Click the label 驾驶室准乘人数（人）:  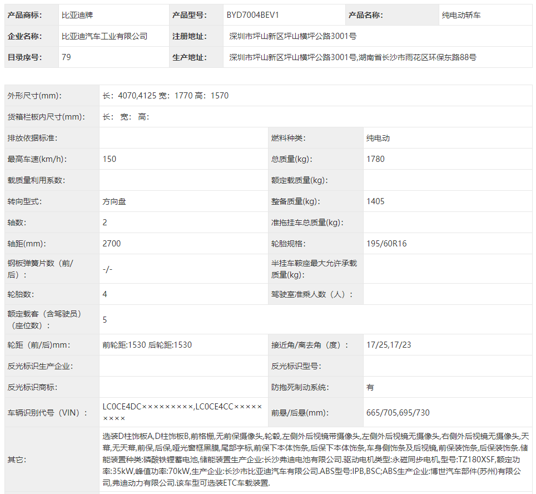[312, 294]
